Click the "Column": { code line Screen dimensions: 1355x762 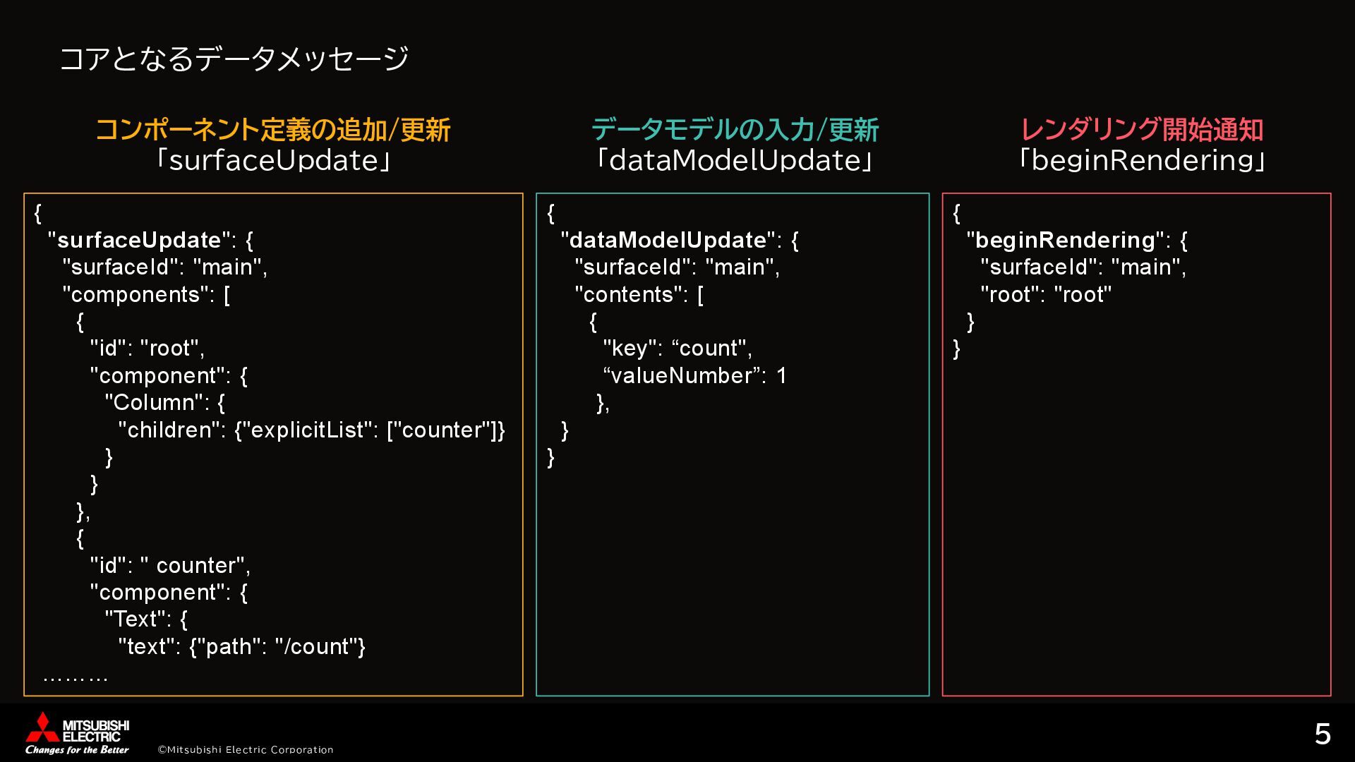pos(164,403)
